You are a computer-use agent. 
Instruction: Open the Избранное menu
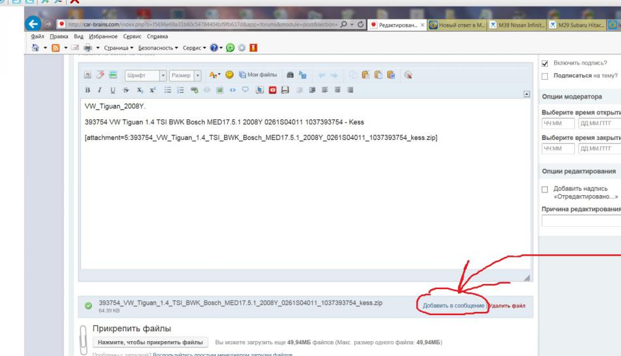103,36
